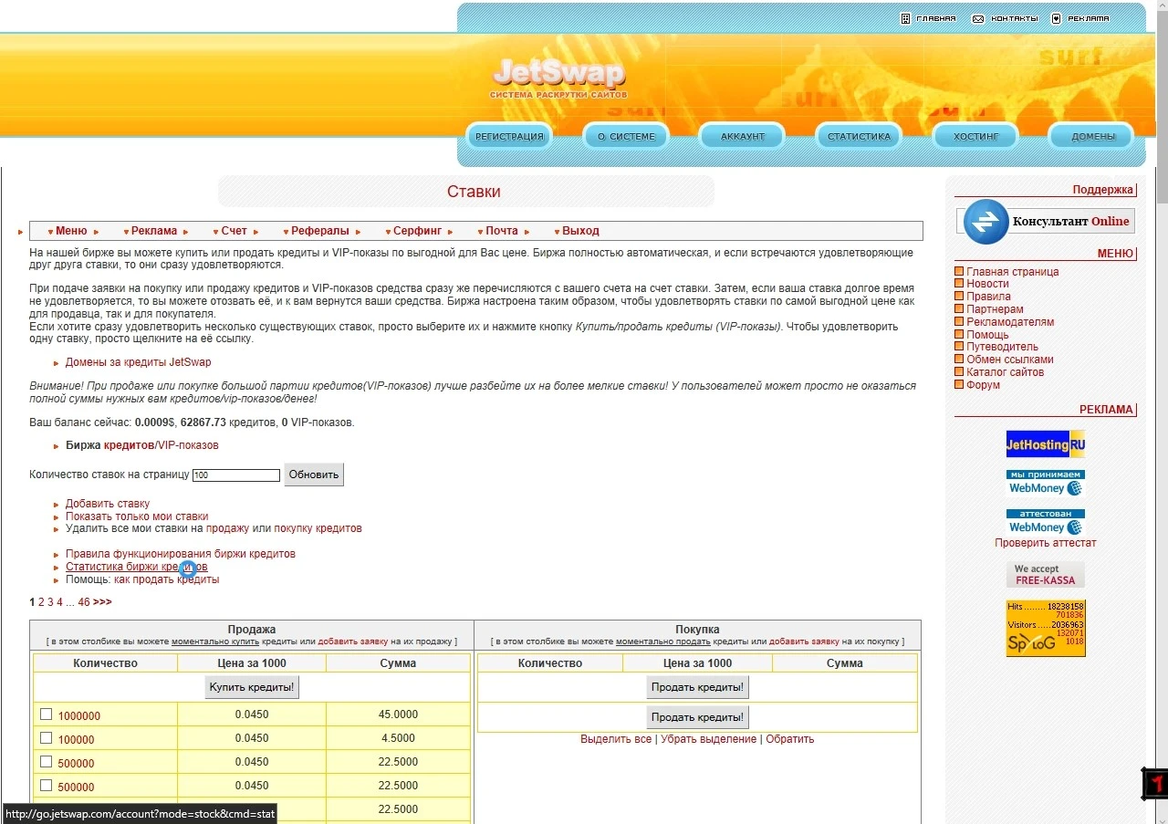This screenshot has width=1168, height=824.
Task: Click Убрать выделение link
Action: tap(708, 739)
